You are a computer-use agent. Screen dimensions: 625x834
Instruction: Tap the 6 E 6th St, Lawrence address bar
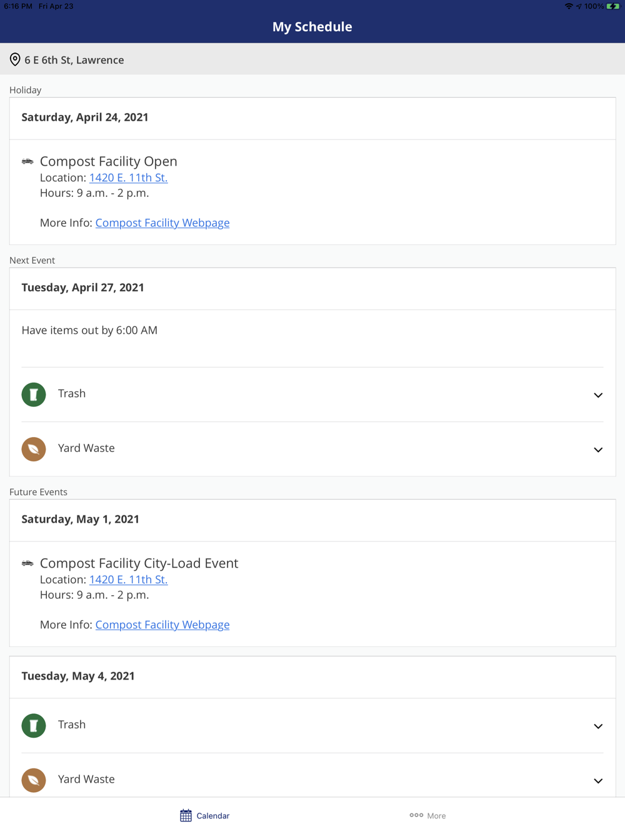tap(312, 59)
